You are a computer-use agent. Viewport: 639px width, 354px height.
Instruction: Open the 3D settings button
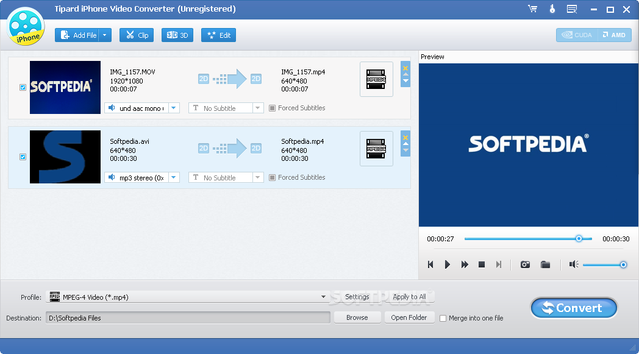pos(177,35)
